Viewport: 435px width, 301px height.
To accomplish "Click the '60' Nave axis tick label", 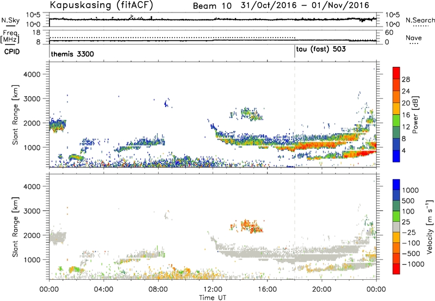I will point(389,33).
